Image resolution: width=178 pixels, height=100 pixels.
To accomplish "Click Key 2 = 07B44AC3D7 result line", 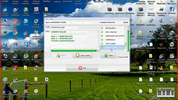I will [62, 38].
